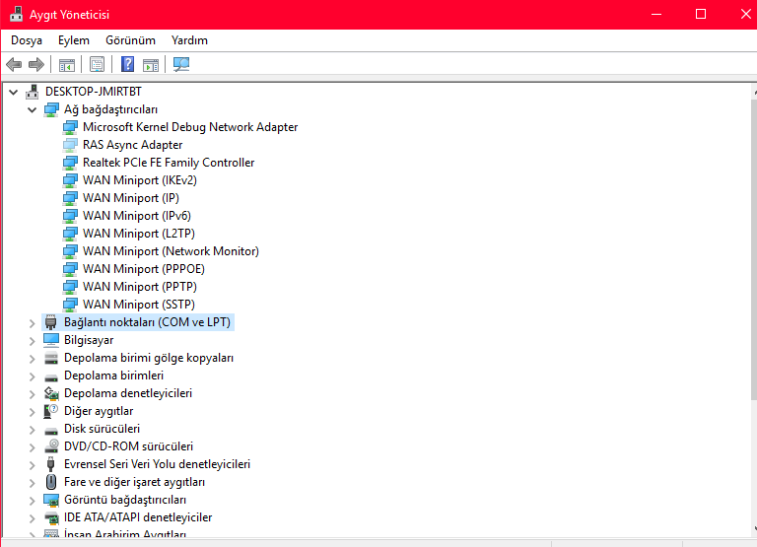
Task: Open the Yardım menu
Action: 189,40
